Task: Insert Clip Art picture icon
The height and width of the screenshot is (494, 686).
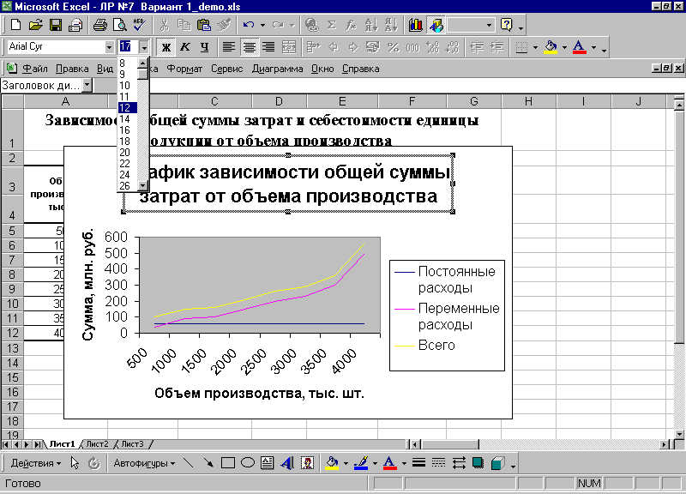Action: (307, 463)
